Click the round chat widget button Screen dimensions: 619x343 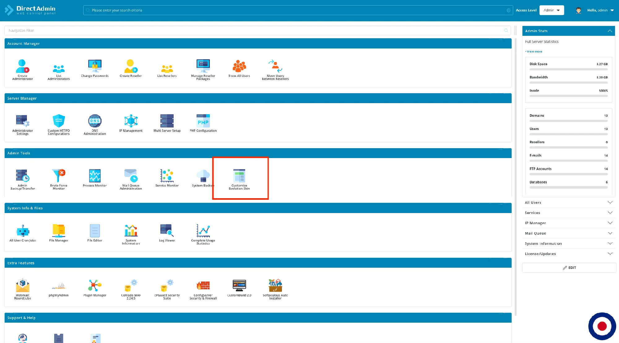click(602, 326)
